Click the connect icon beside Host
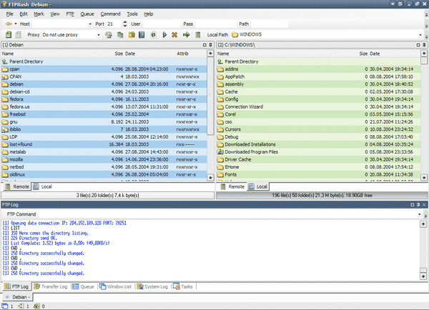The width and height of the screenshot is (429, 310). pos(9,24)
